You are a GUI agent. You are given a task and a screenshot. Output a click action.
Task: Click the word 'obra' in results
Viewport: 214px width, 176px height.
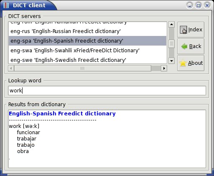coord(23,151)
